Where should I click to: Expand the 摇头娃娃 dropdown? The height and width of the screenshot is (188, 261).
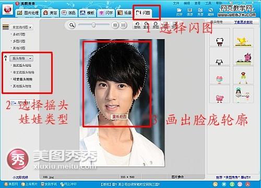pyautogui.click(x=22, y=58)
